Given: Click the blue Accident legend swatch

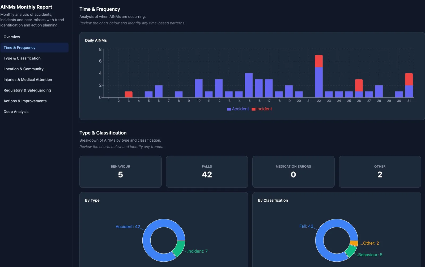Looking at the screenshot, I should 229,109.
